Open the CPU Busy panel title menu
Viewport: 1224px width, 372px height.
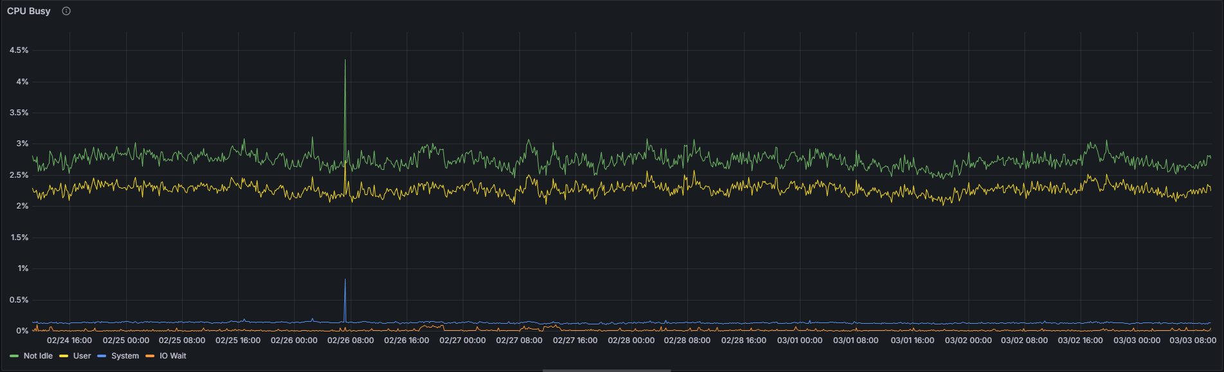(x=29, y=11)
